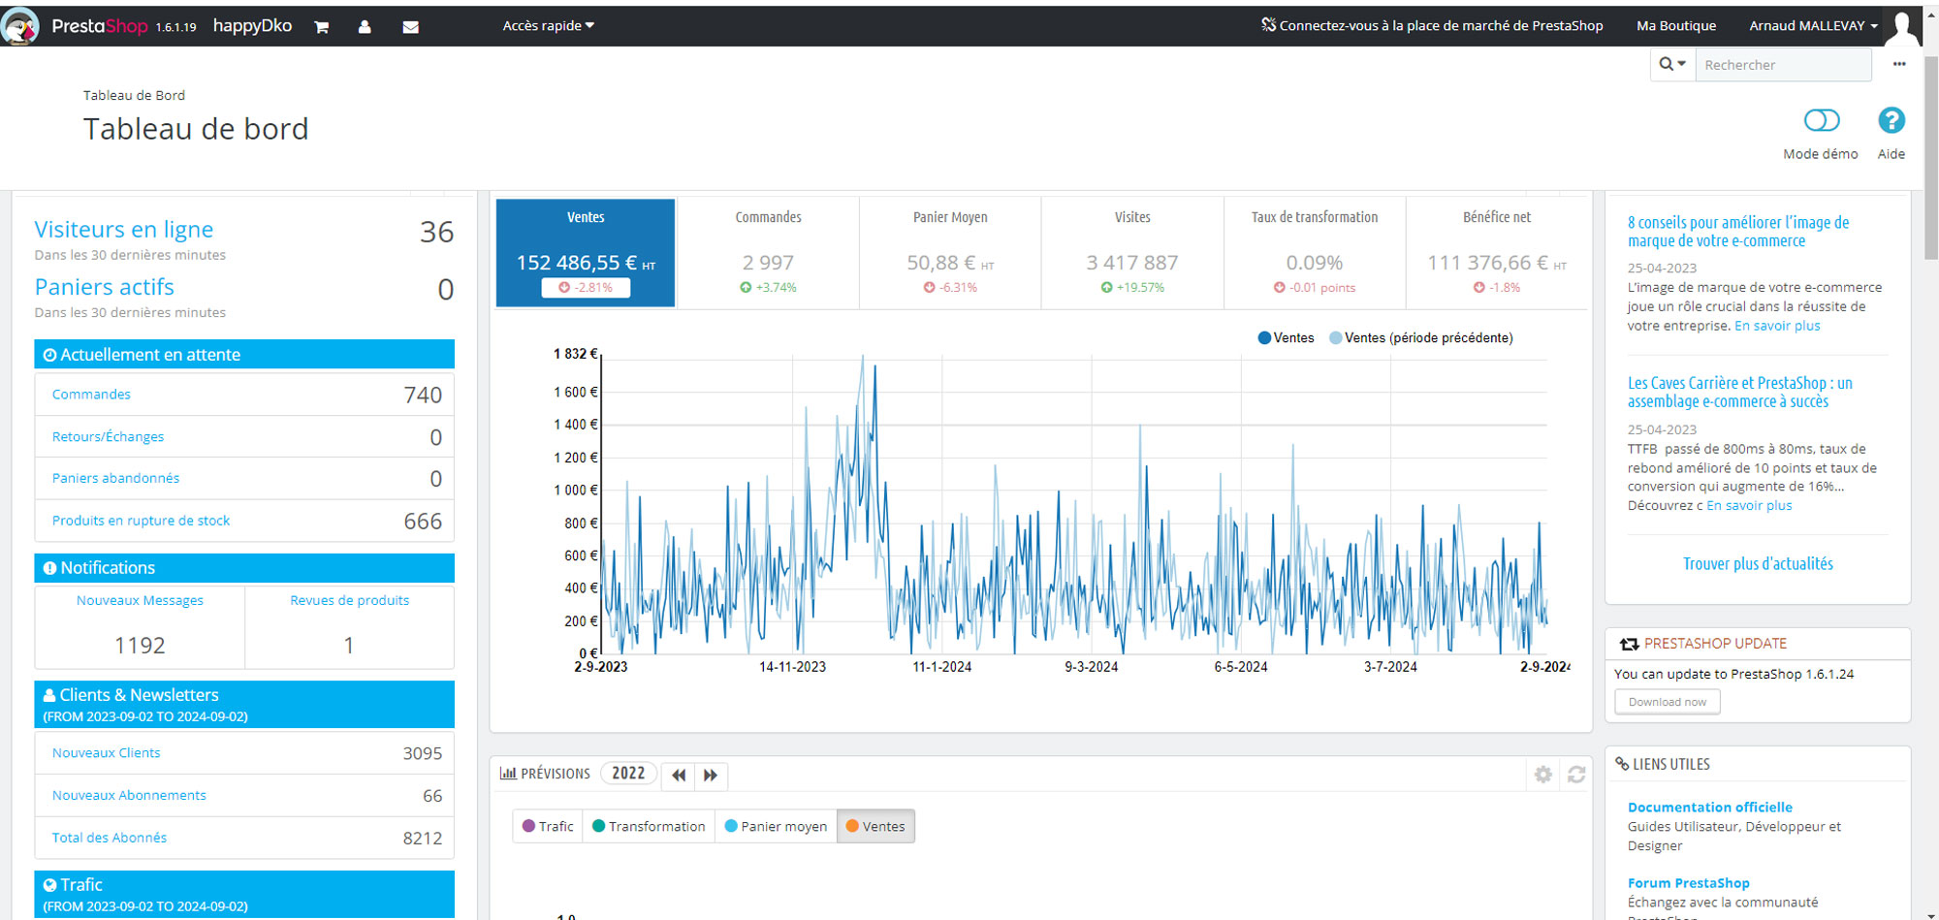The image size is (1939, 920).
Task: Open Les Caves Carrière article link
Action: click(x=1740, y=392)
